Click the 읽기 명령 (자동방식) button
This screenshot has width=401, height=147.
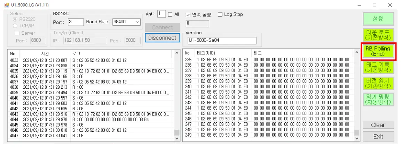(378, 100)
